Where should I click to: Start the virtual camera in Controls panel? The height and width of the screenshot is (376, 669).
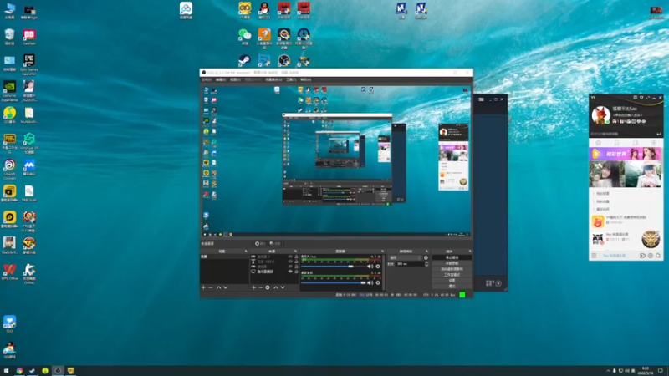pos(452,269)
